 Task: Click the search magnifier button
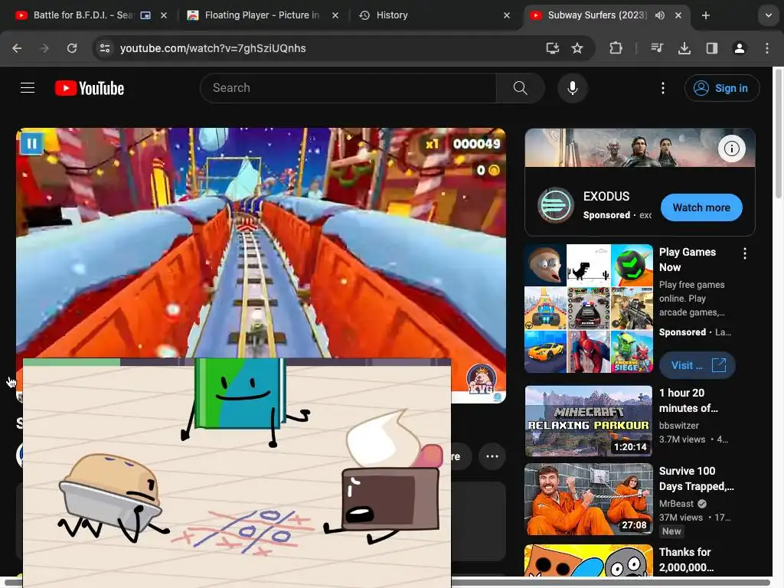pyautogui.click(x=520, y=88)
